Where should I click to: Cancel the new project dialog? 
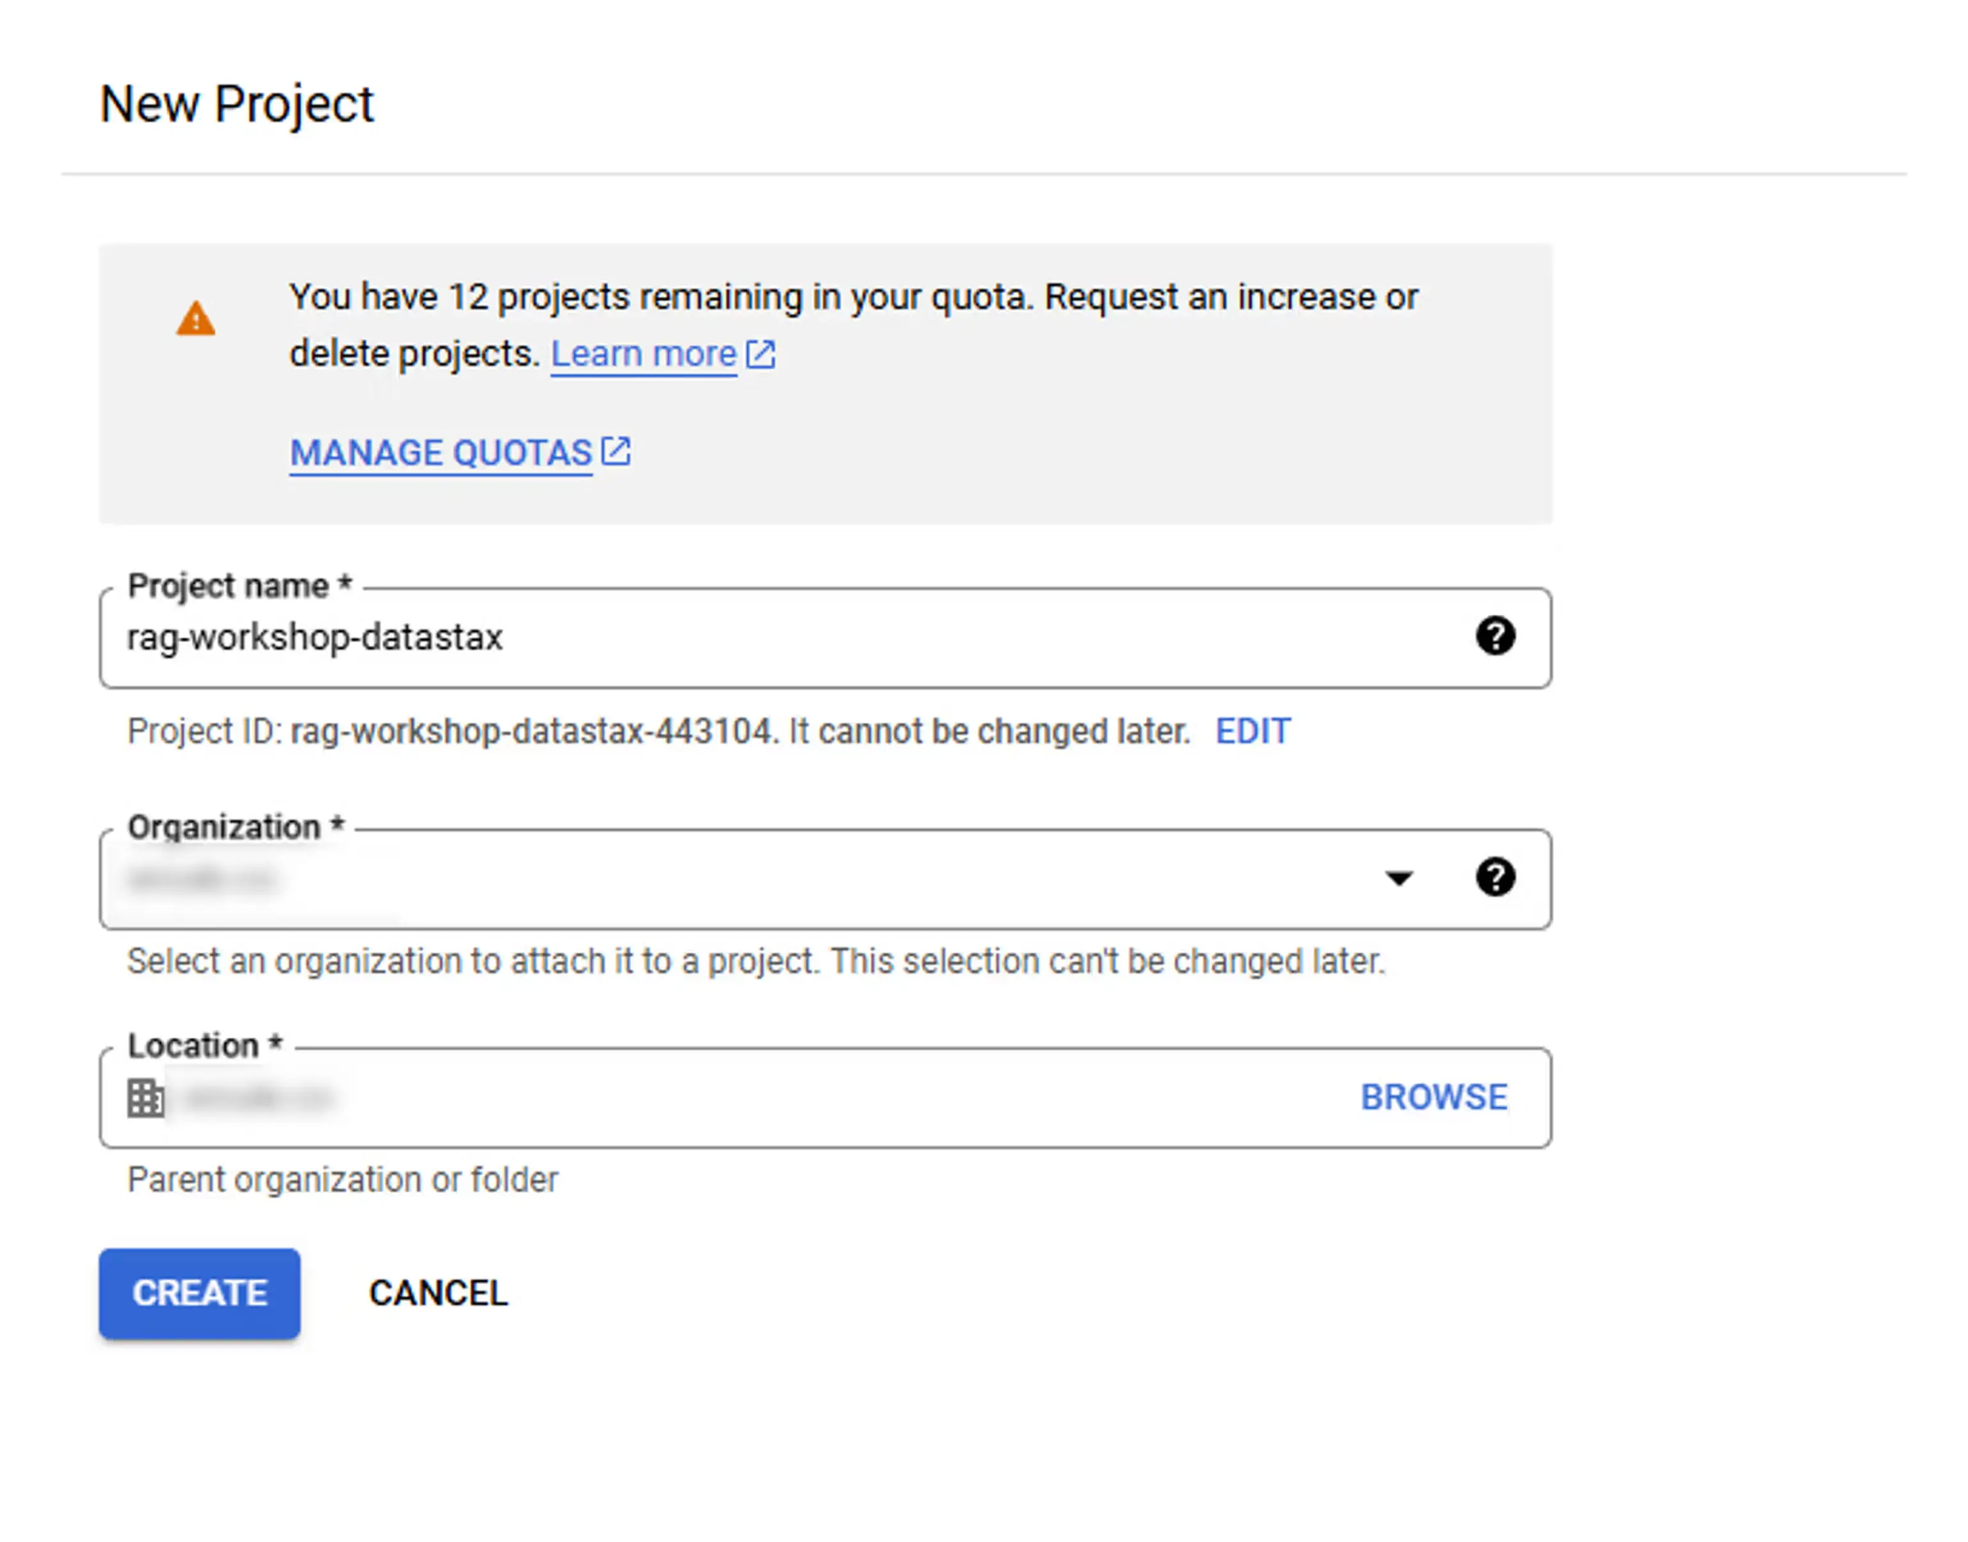438,1293
